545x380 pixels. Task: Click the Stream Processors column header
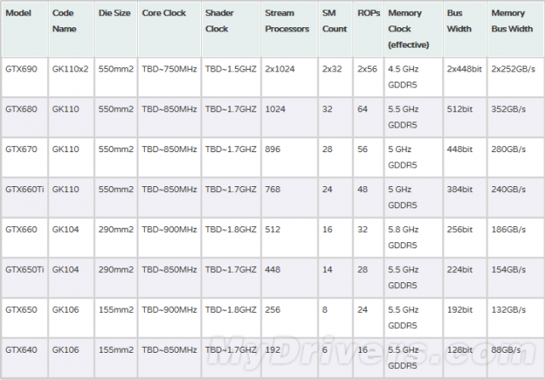290,29
